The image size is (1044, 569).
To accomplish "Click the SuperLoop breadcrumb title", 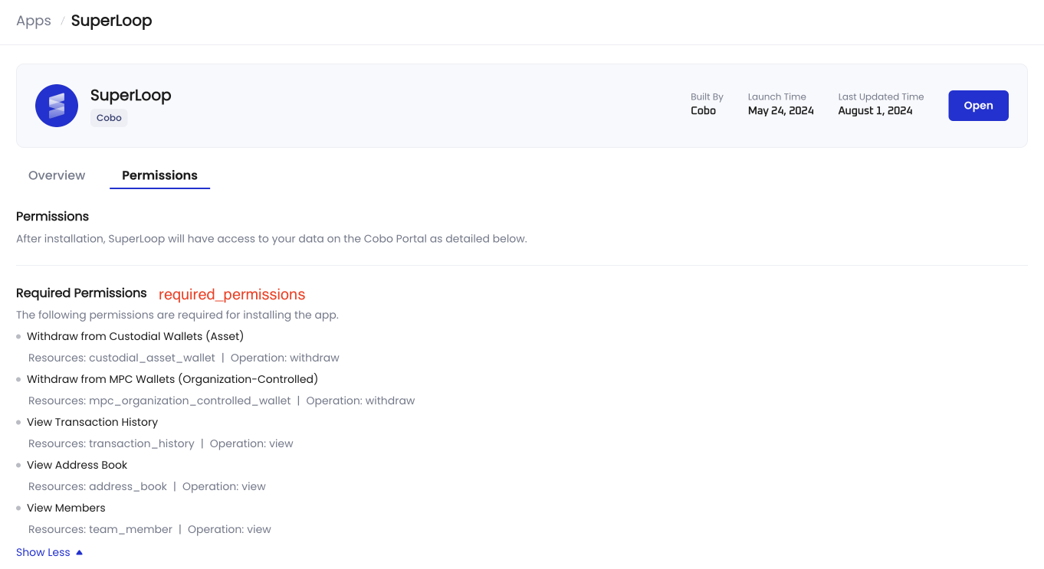I will click(x=112, y=21).
